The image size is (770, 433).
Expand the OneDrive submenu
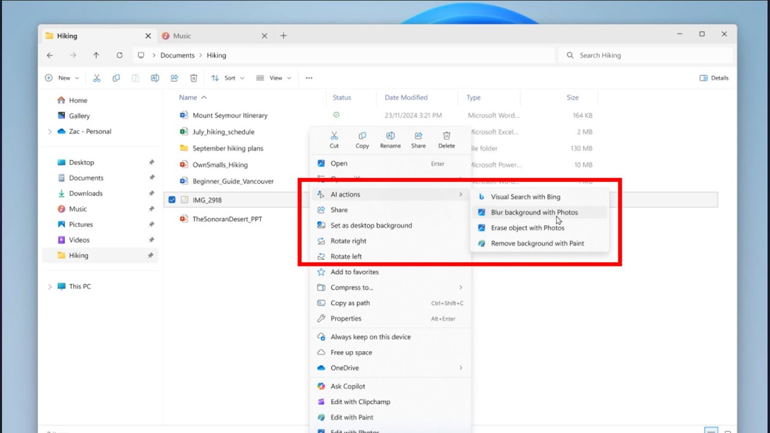(x=389, y=367)
